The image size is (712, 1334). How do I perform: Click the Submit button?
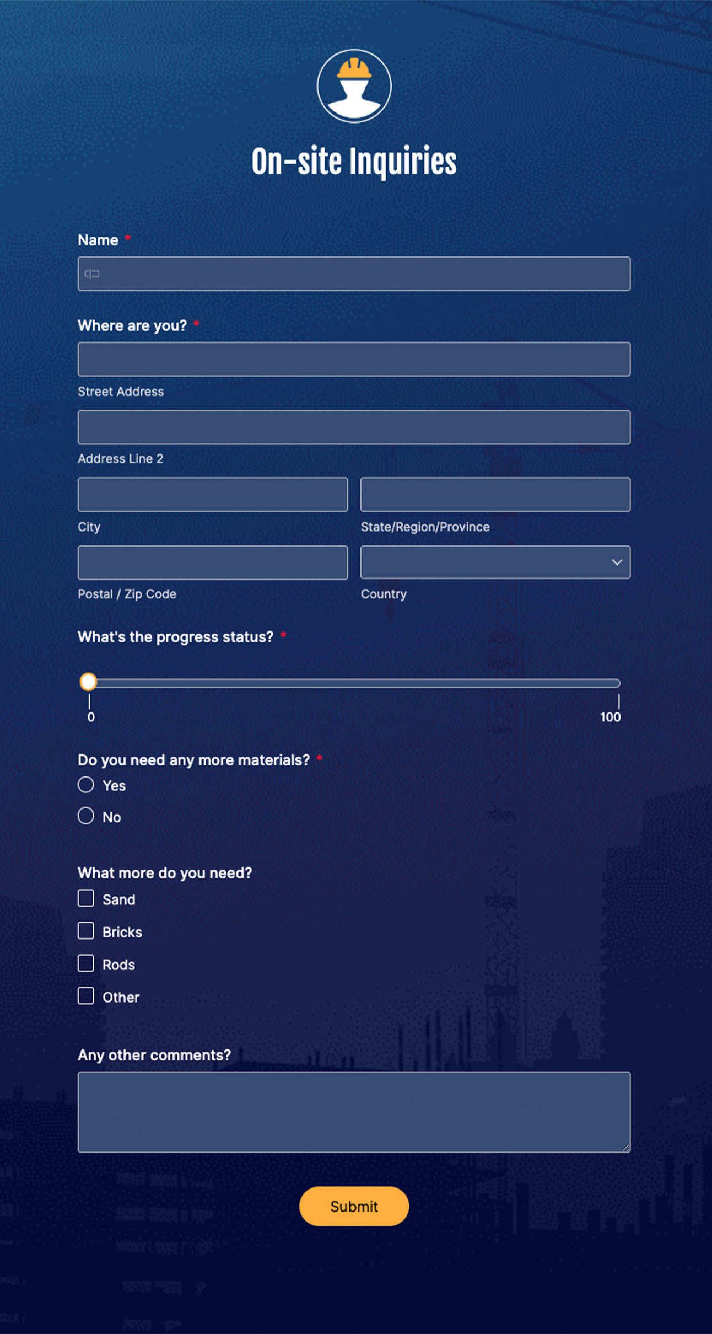(x=353, y=1207)
